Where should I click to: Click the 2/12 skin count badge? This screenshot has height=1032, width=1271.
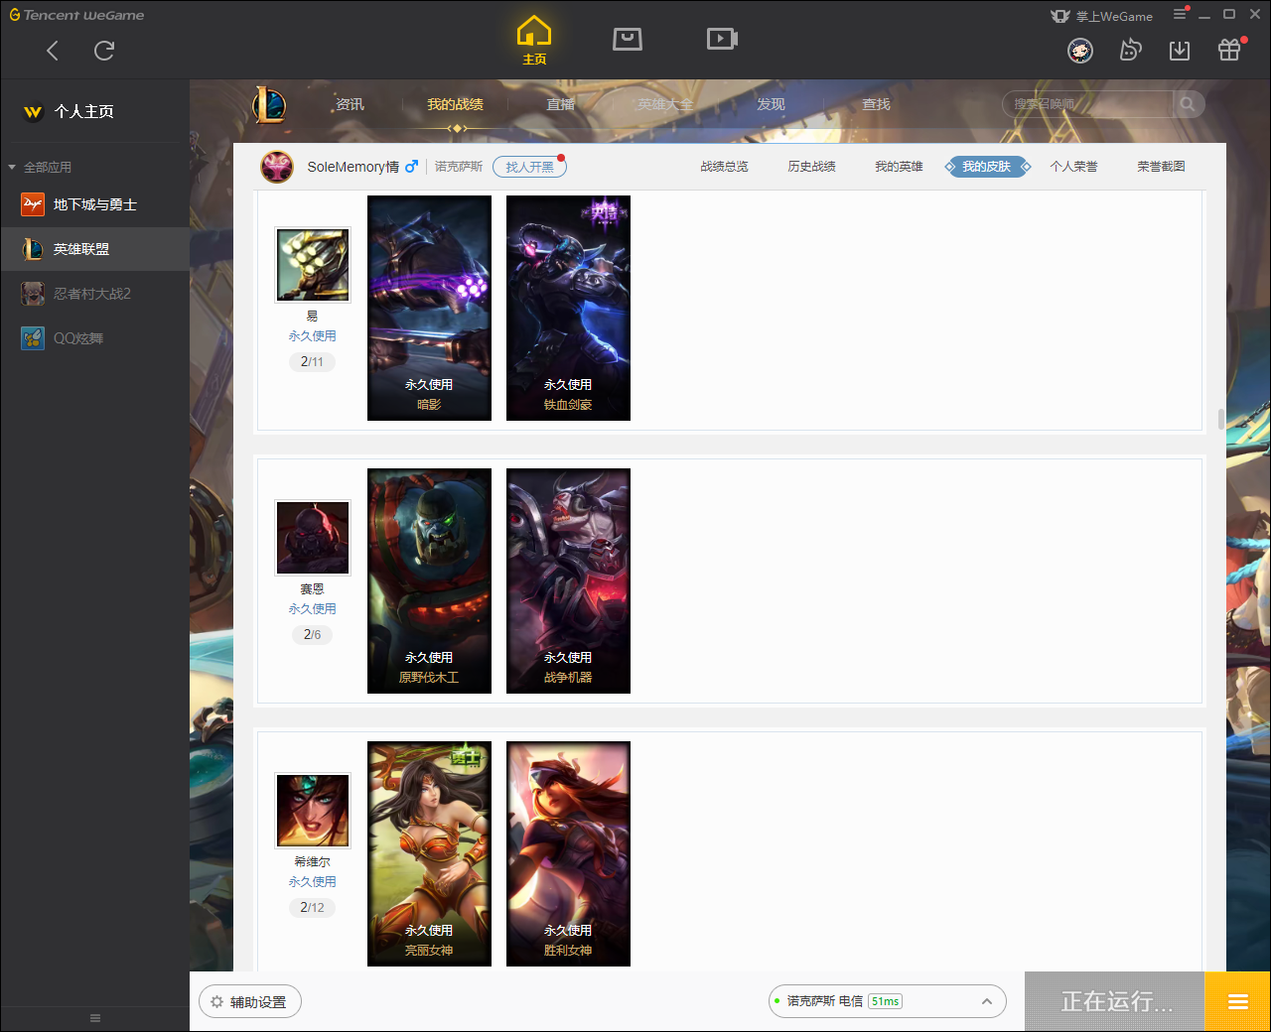[312, 908]
